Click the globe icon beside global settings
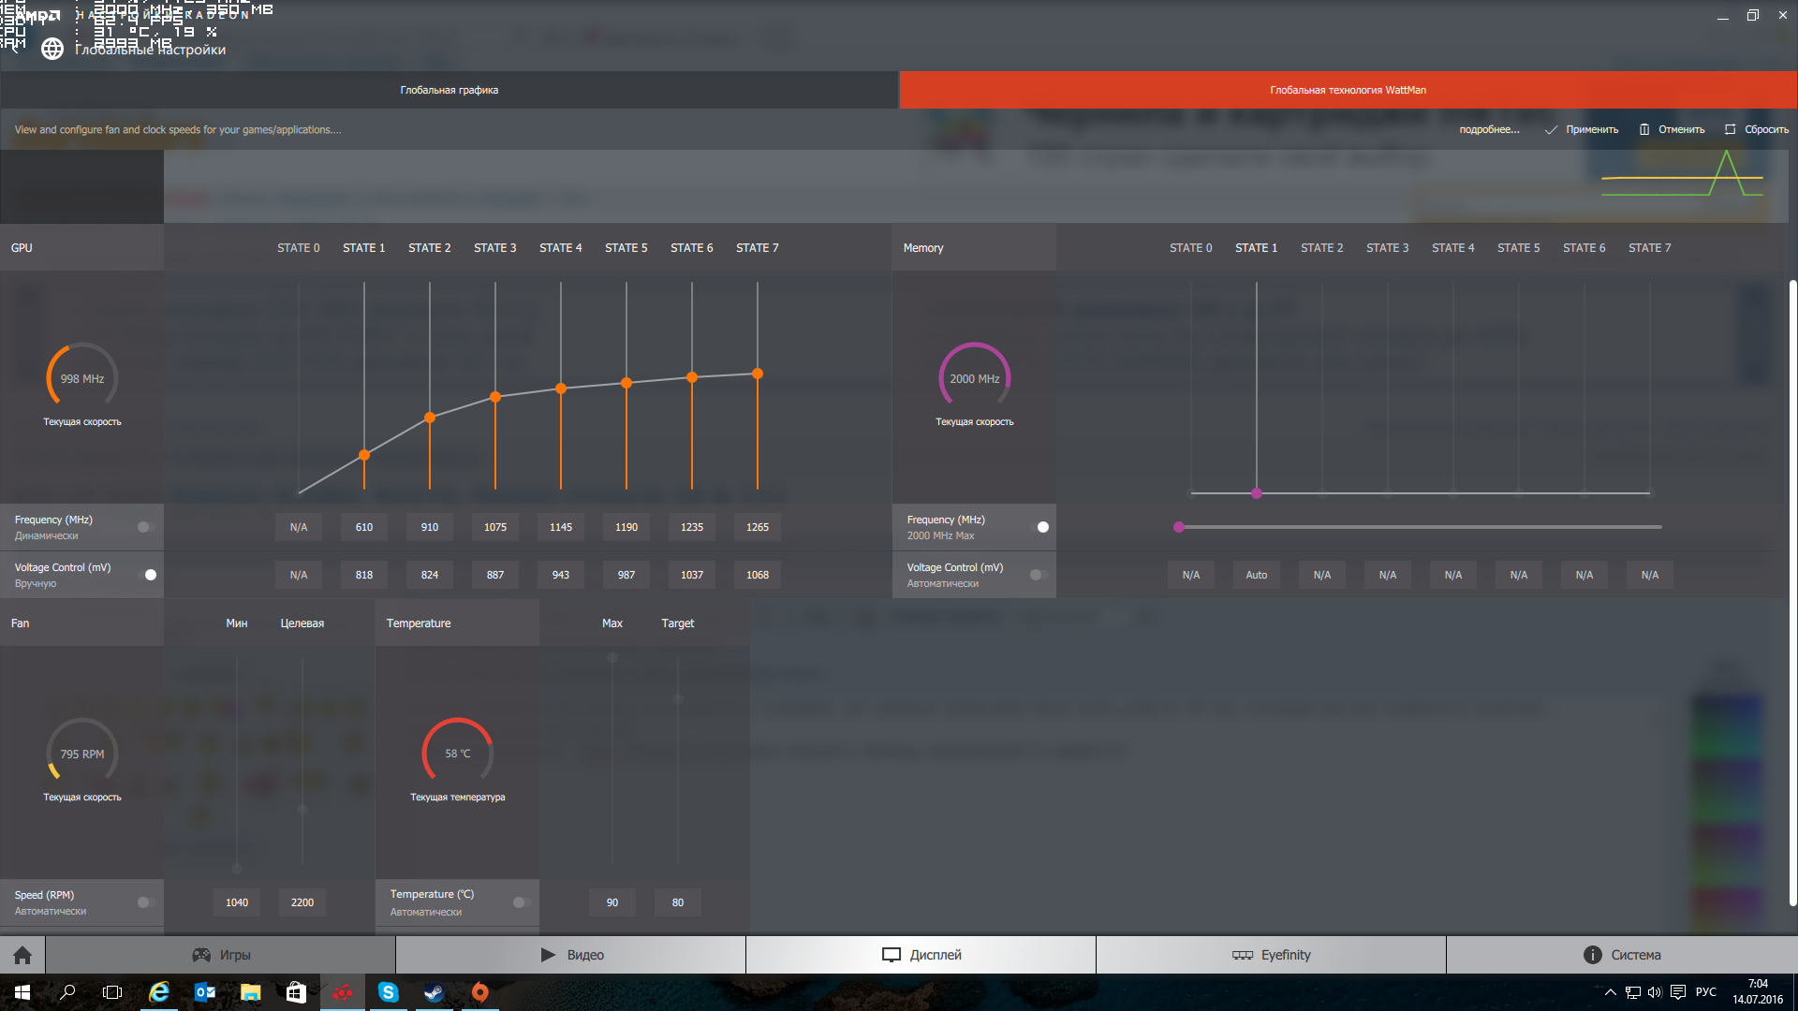This screenshot has width=1798, height=1011. 52,49
